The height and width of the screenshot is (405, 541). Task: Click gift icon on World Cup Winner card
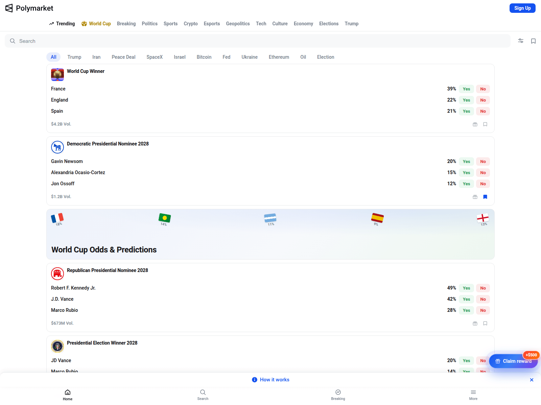pos(475,124)
